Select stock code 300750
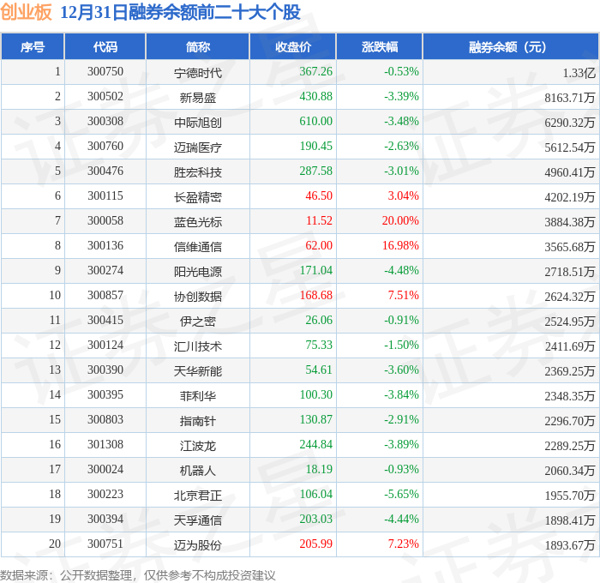Image resolution: width=600 pixels, height=583 pixels. coord(105,71)
